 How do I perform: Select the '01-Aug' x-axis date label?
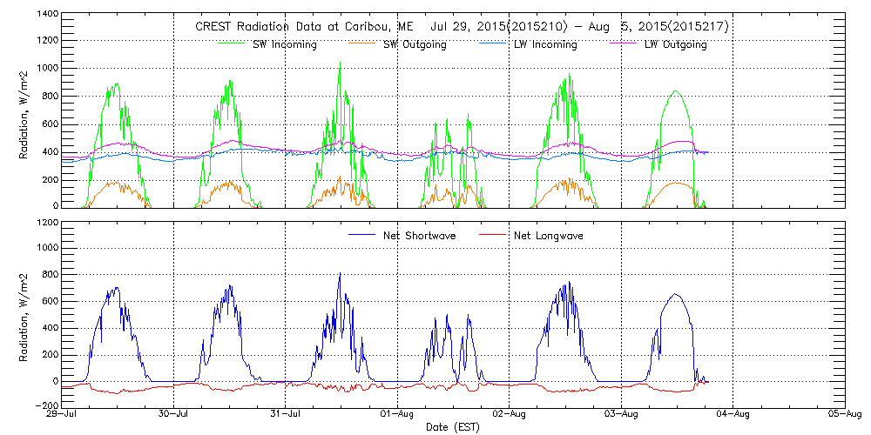(398, 414)
